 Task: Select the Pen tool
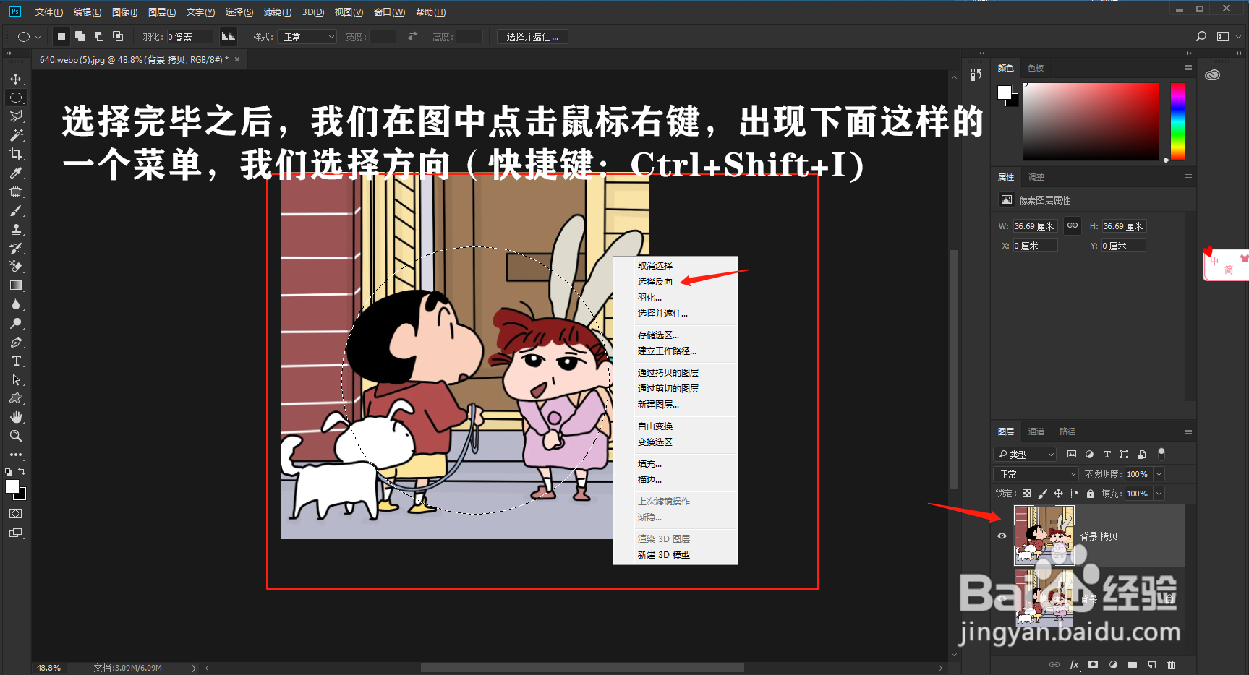16,343
